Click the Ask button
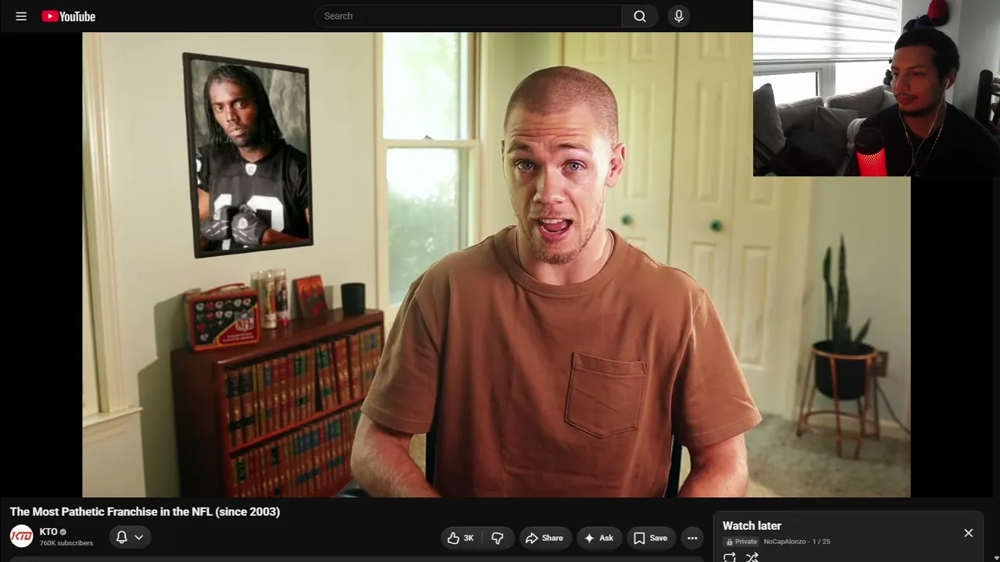This screenshot has height=562, width=1000. [598, 538]
